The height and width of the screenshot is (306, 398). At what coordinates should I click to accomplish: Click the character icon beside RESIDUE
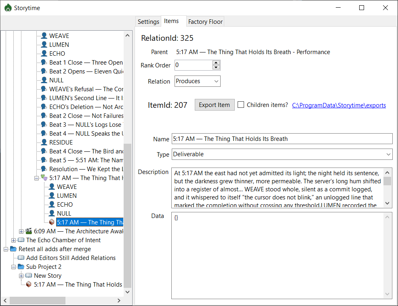click(44, 142)
